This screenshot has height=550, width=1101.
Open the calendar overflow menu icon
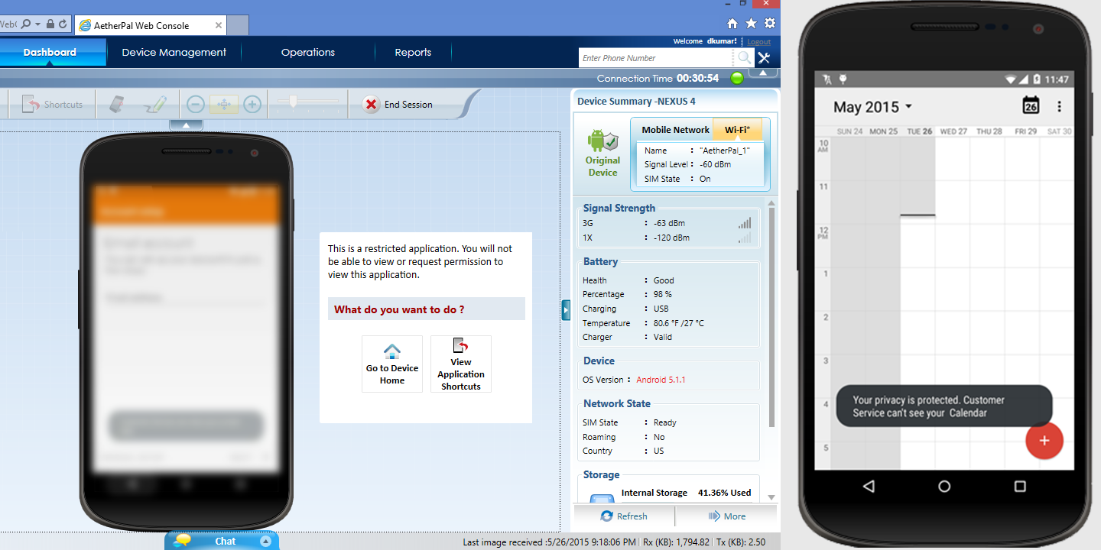pos(1059,106)
